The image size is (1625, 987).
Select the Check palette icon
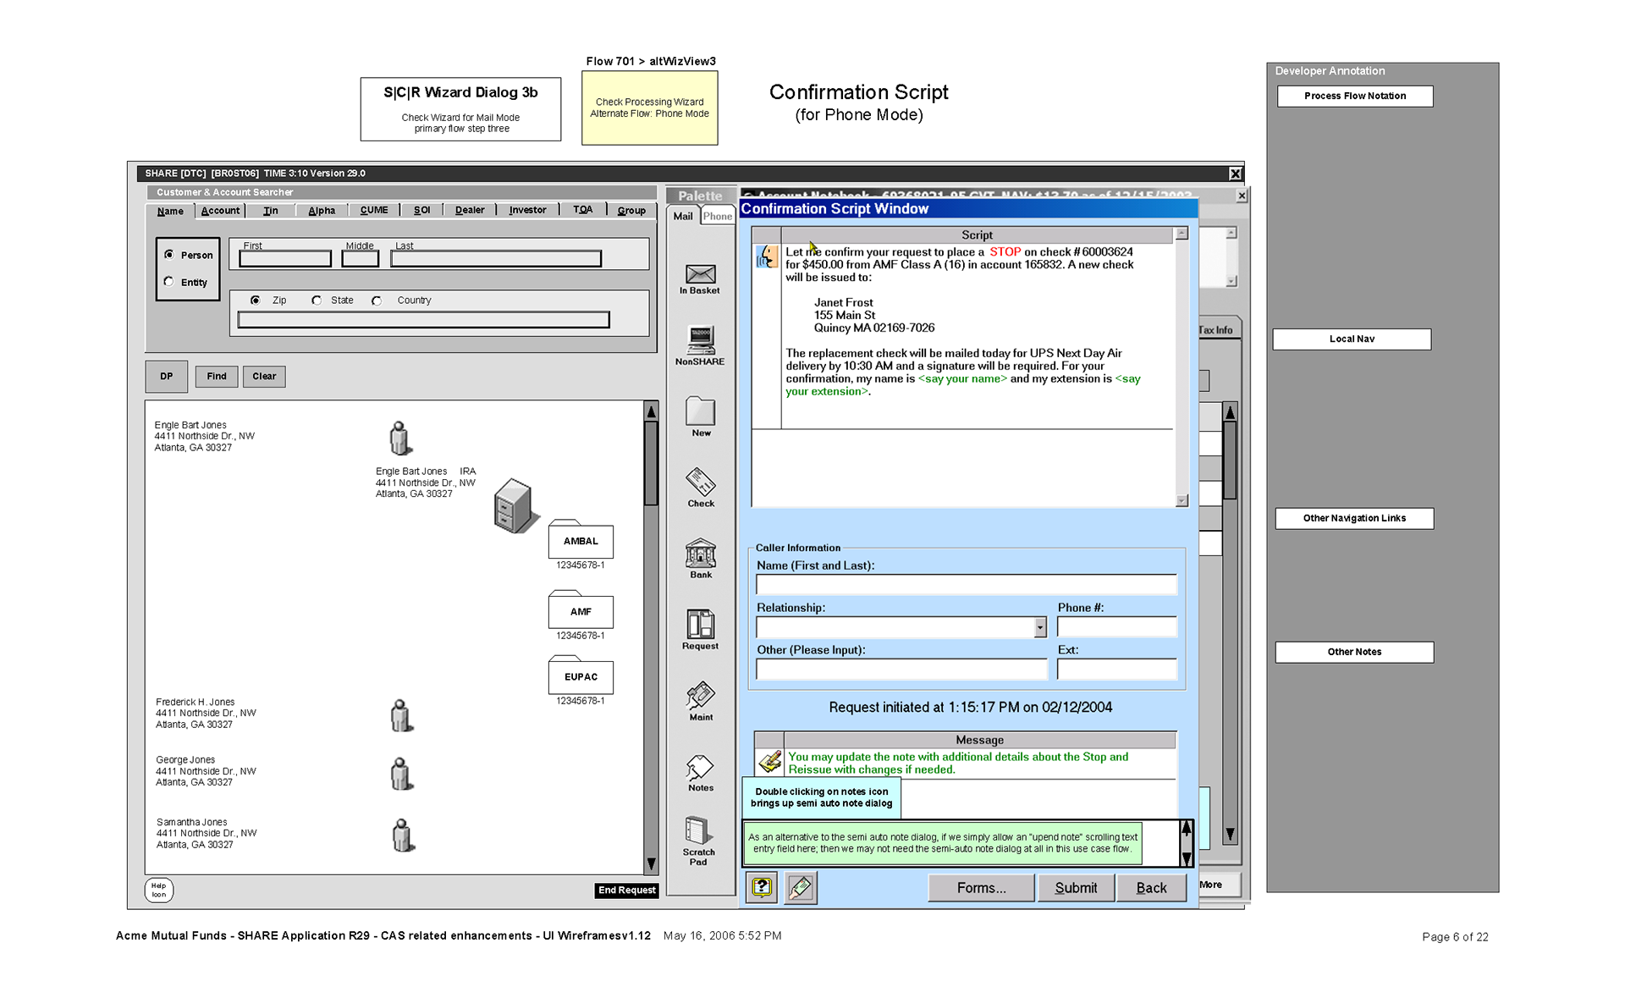coord(700,482)
